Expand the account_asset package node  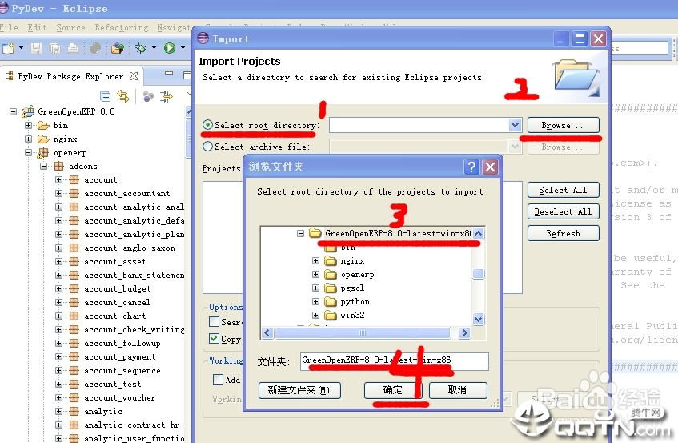(58, 261)
